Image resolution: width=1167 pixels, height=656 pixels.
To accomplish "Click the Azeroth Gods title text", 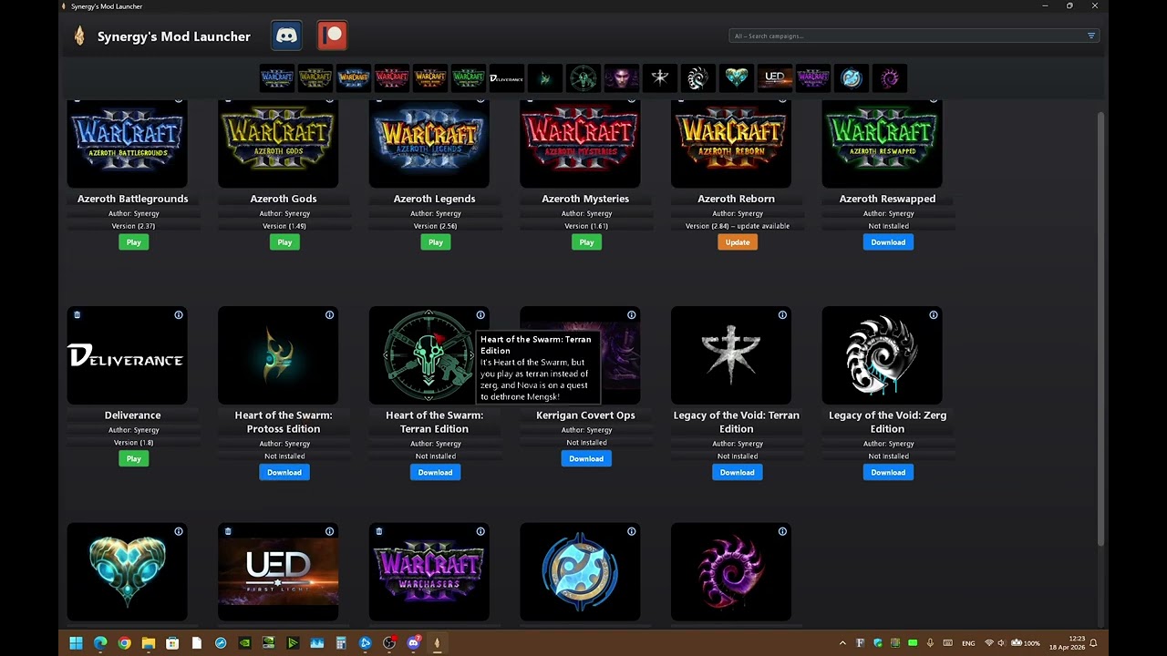I will point(284,199).
